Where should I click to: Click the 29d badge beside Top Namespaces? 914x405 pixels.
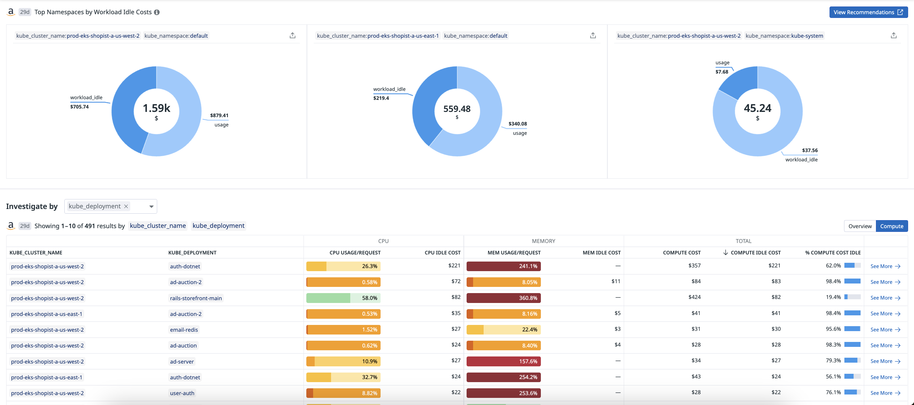tap(24, 12)
